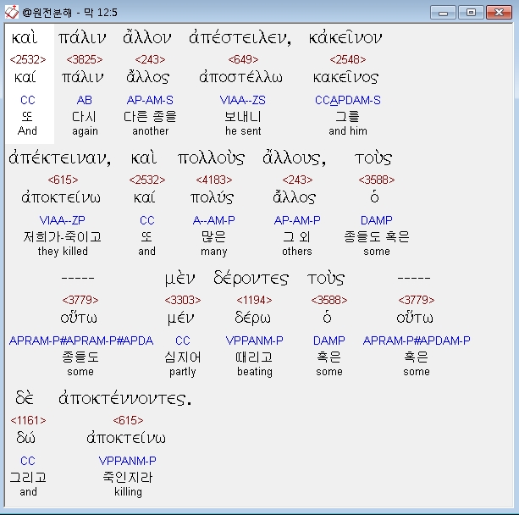The height and width of the screenshot is (515, 519).
Task: Click the Korean gloss 많은
Action: click(214, 237)
